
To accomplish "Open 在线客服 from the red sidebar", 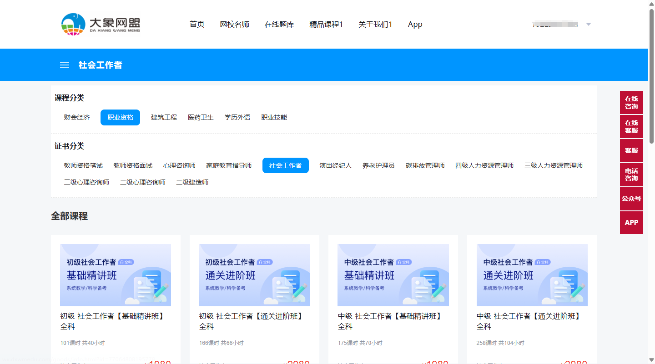I will click(631, 127).
